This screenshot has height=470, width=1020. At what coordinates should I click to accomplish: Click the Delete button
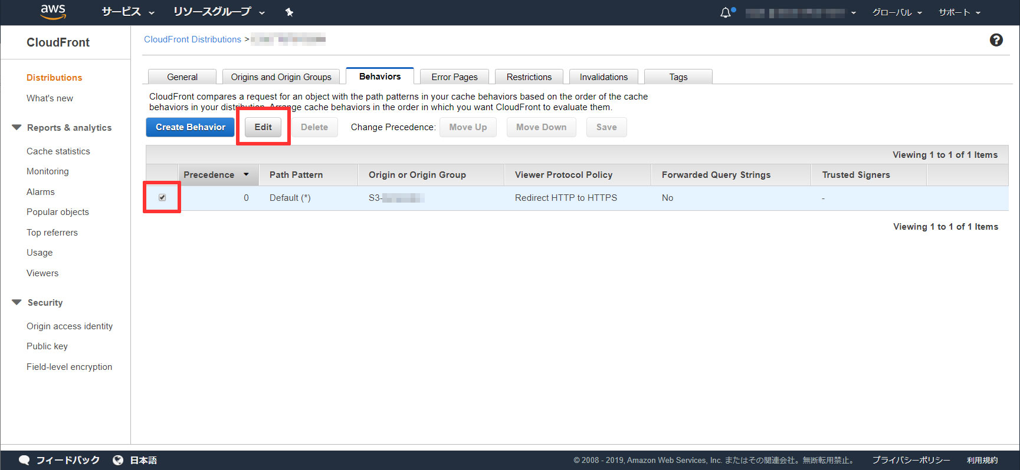[314, 127]
